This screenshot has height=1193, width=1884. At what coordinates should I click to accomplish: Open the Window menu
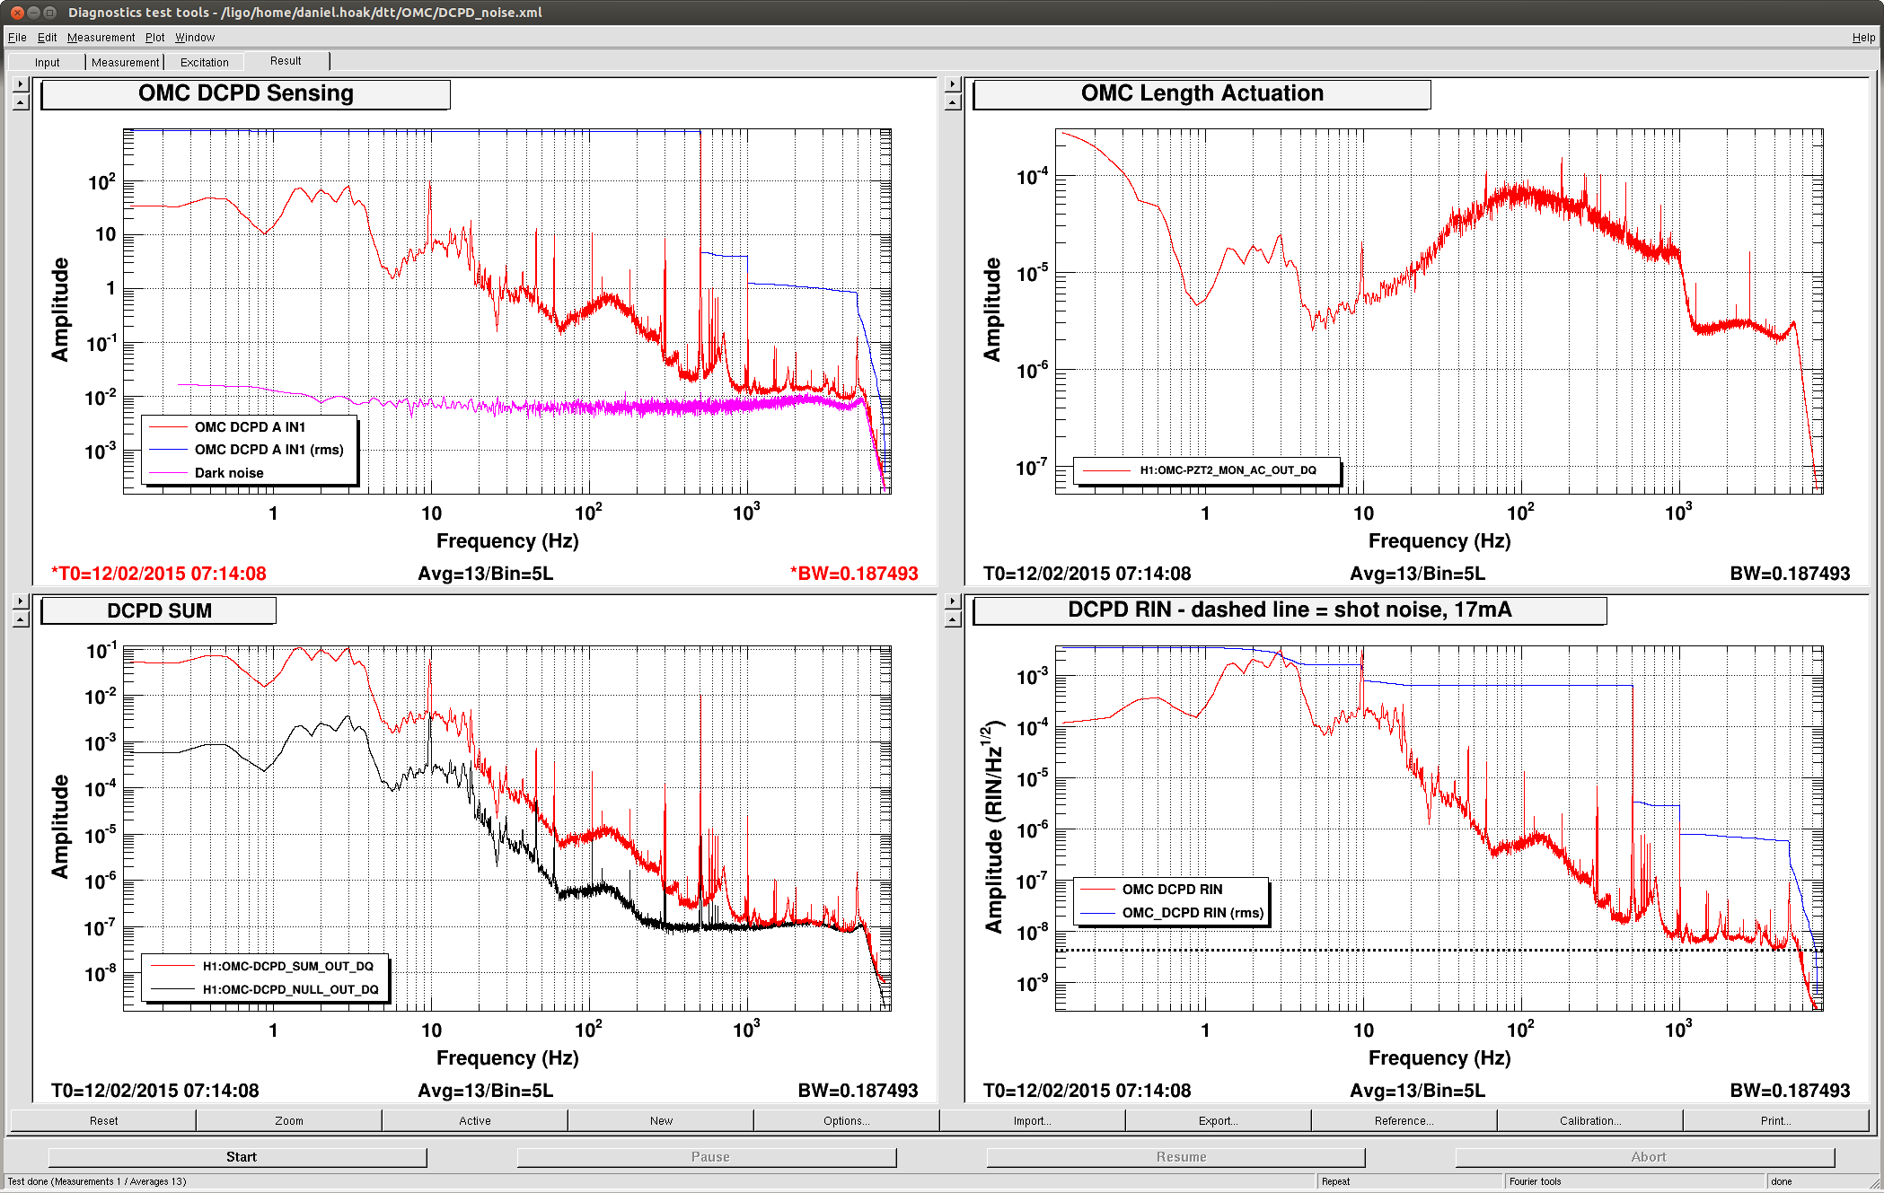195,38
